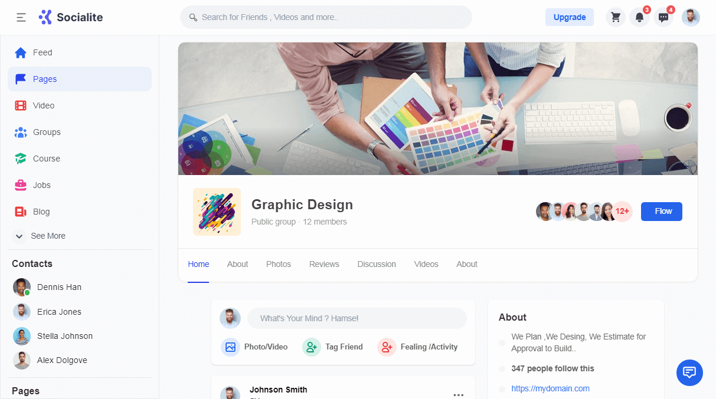The width and height of the screenshot is (716, 399).
Task: Open the mydomain.com link
Action: pos(550,388)
